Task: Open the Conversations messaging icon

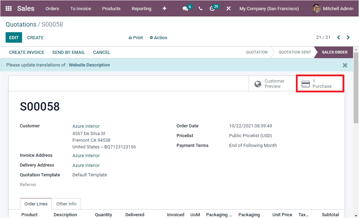Action: [x=186, y=8]
